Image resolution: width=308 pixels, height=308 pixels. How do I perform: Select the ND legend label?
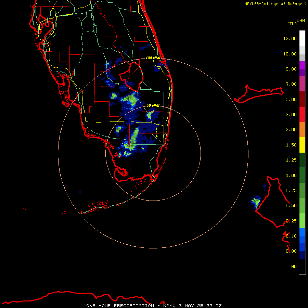[294, 267]
